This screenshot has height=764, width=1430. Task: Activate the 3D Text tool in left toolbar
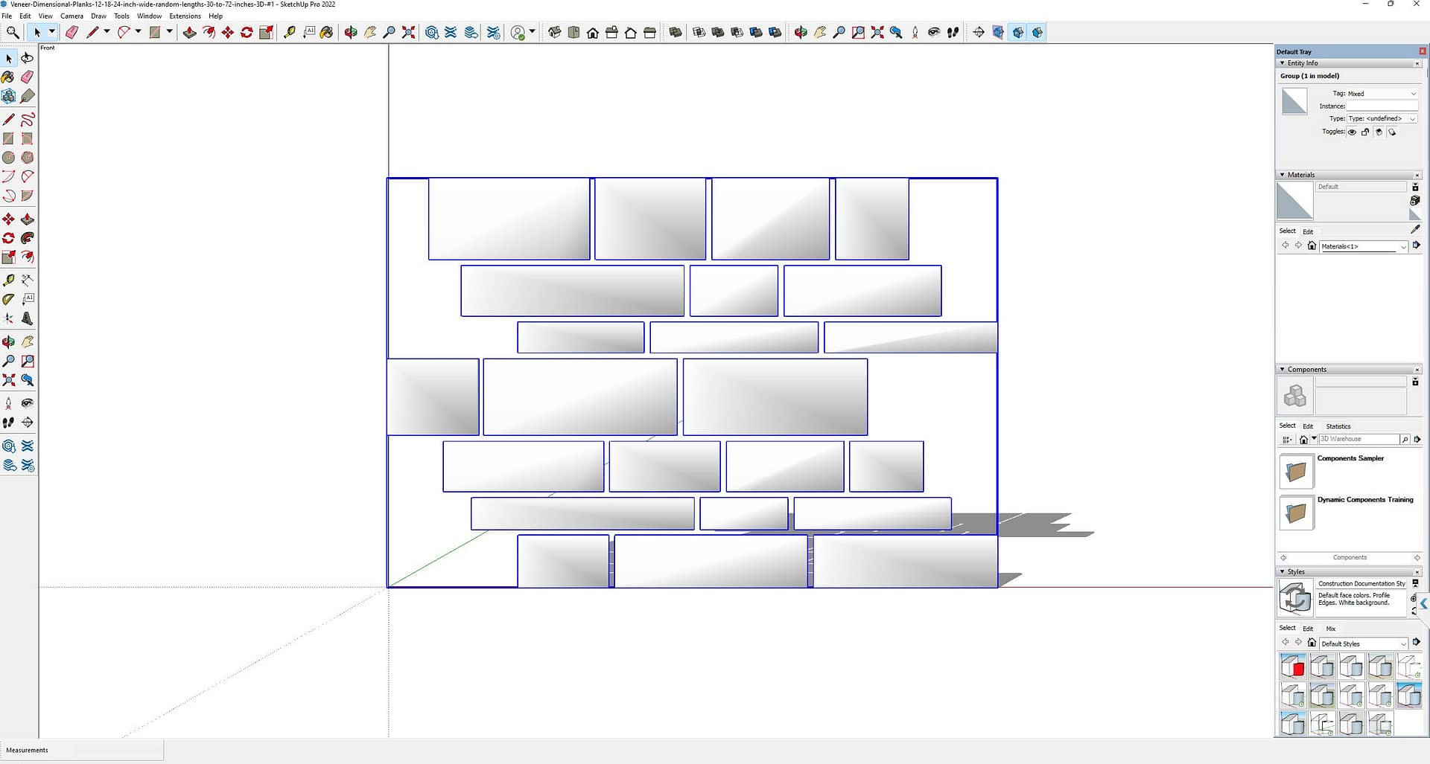28,318
